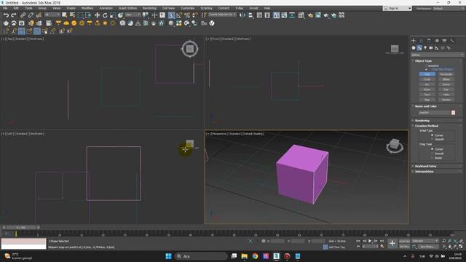Viewport: 466px width, 262px height.
Task: Click the Circle shape button
Action: (427, 79)
